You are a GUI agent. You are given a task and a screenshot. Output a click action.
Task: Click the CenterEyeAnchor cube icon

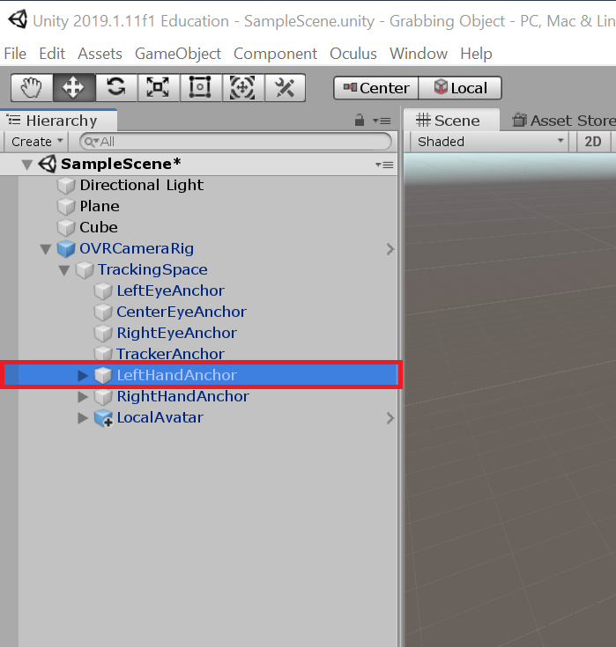pyautogui.click(x=103, y=312)
